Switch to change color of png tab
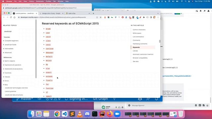 51,13
